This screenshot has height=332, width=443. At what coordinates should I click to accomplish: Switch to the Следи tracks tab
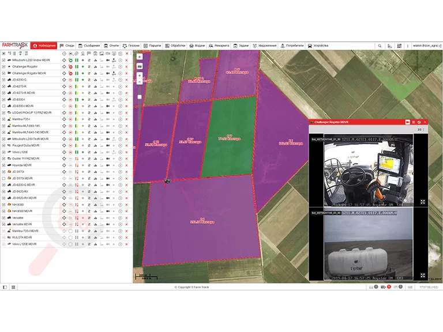[67, 46]
